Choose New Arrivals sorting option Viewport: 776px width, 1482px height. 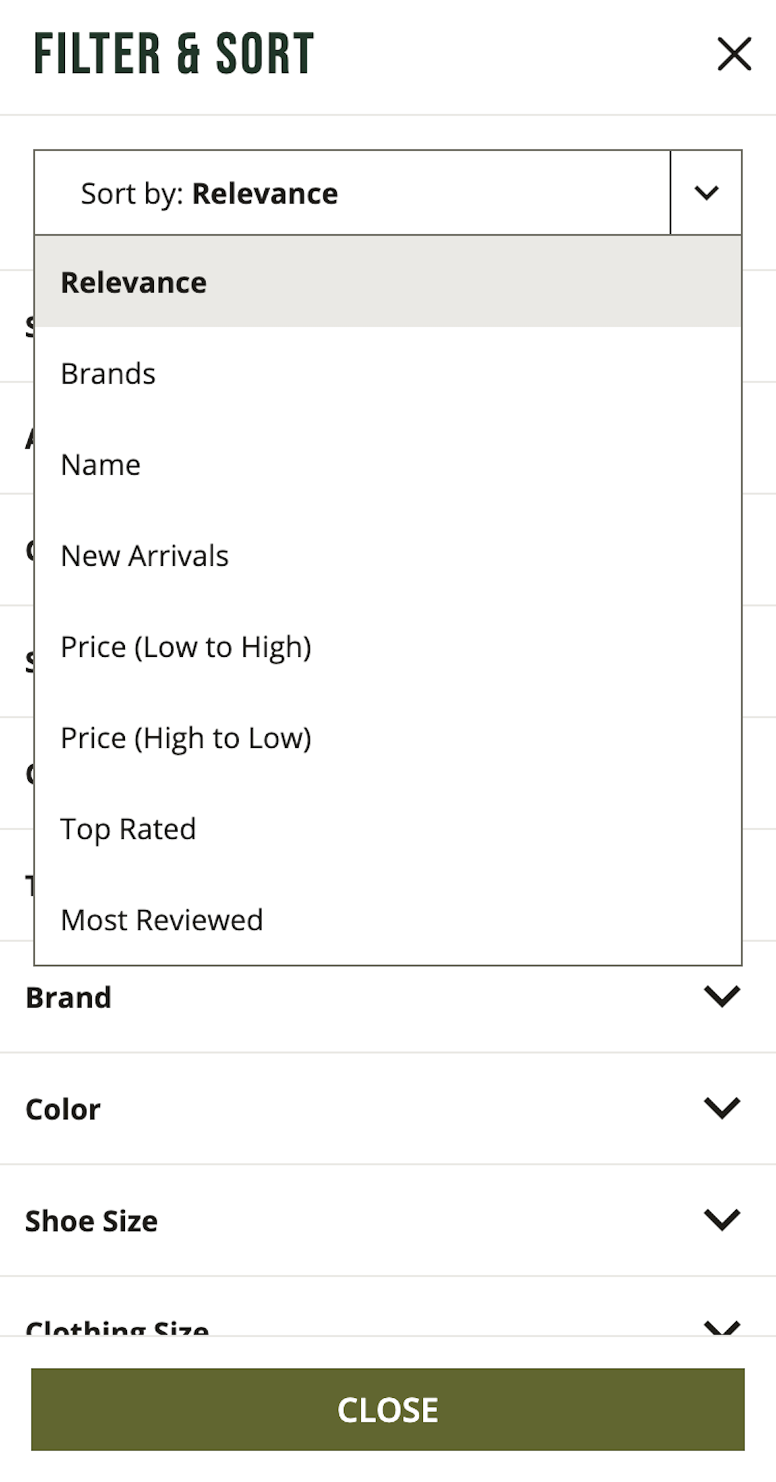(145, 555)
